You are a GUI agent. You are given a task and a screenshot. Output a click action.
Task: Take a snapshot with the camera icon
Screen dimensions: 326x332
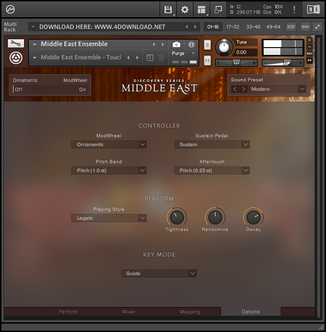176,45
